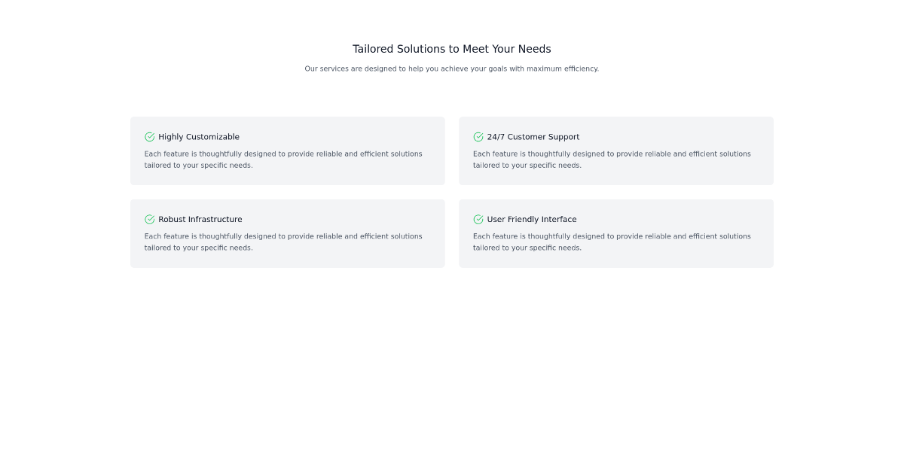Viewport: 904px width, 474px height.
Task: Select the description text under 24/7 Customer Support
Action: click(612, 160)
